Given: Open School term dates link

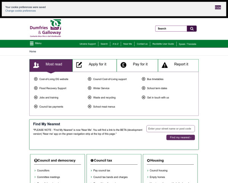Looking at the screenshot, I should pos(157,88).
